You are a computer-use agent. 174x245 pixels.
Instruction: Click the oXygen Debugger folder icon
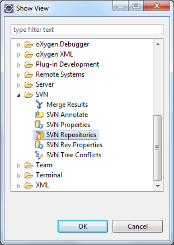point(29,44)
